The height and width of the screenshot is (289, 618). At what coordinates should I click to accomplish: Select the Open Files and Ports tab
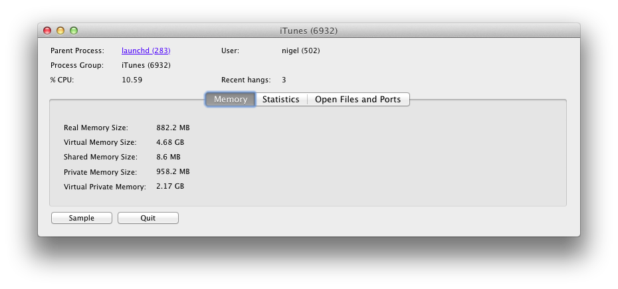pyautogui.click(x=358, y=100)
